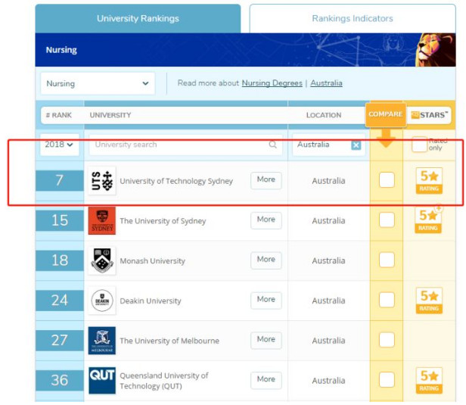Click the COMPARE header button

click(386, 114)
